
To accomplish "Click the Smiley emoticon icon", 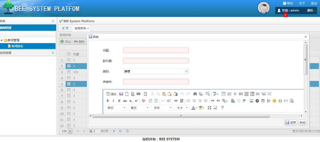I will click(274, 101).
